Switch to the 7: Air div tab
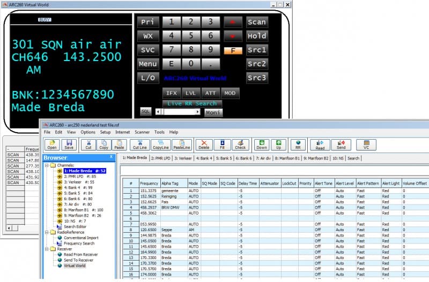 tap(263, 158)
